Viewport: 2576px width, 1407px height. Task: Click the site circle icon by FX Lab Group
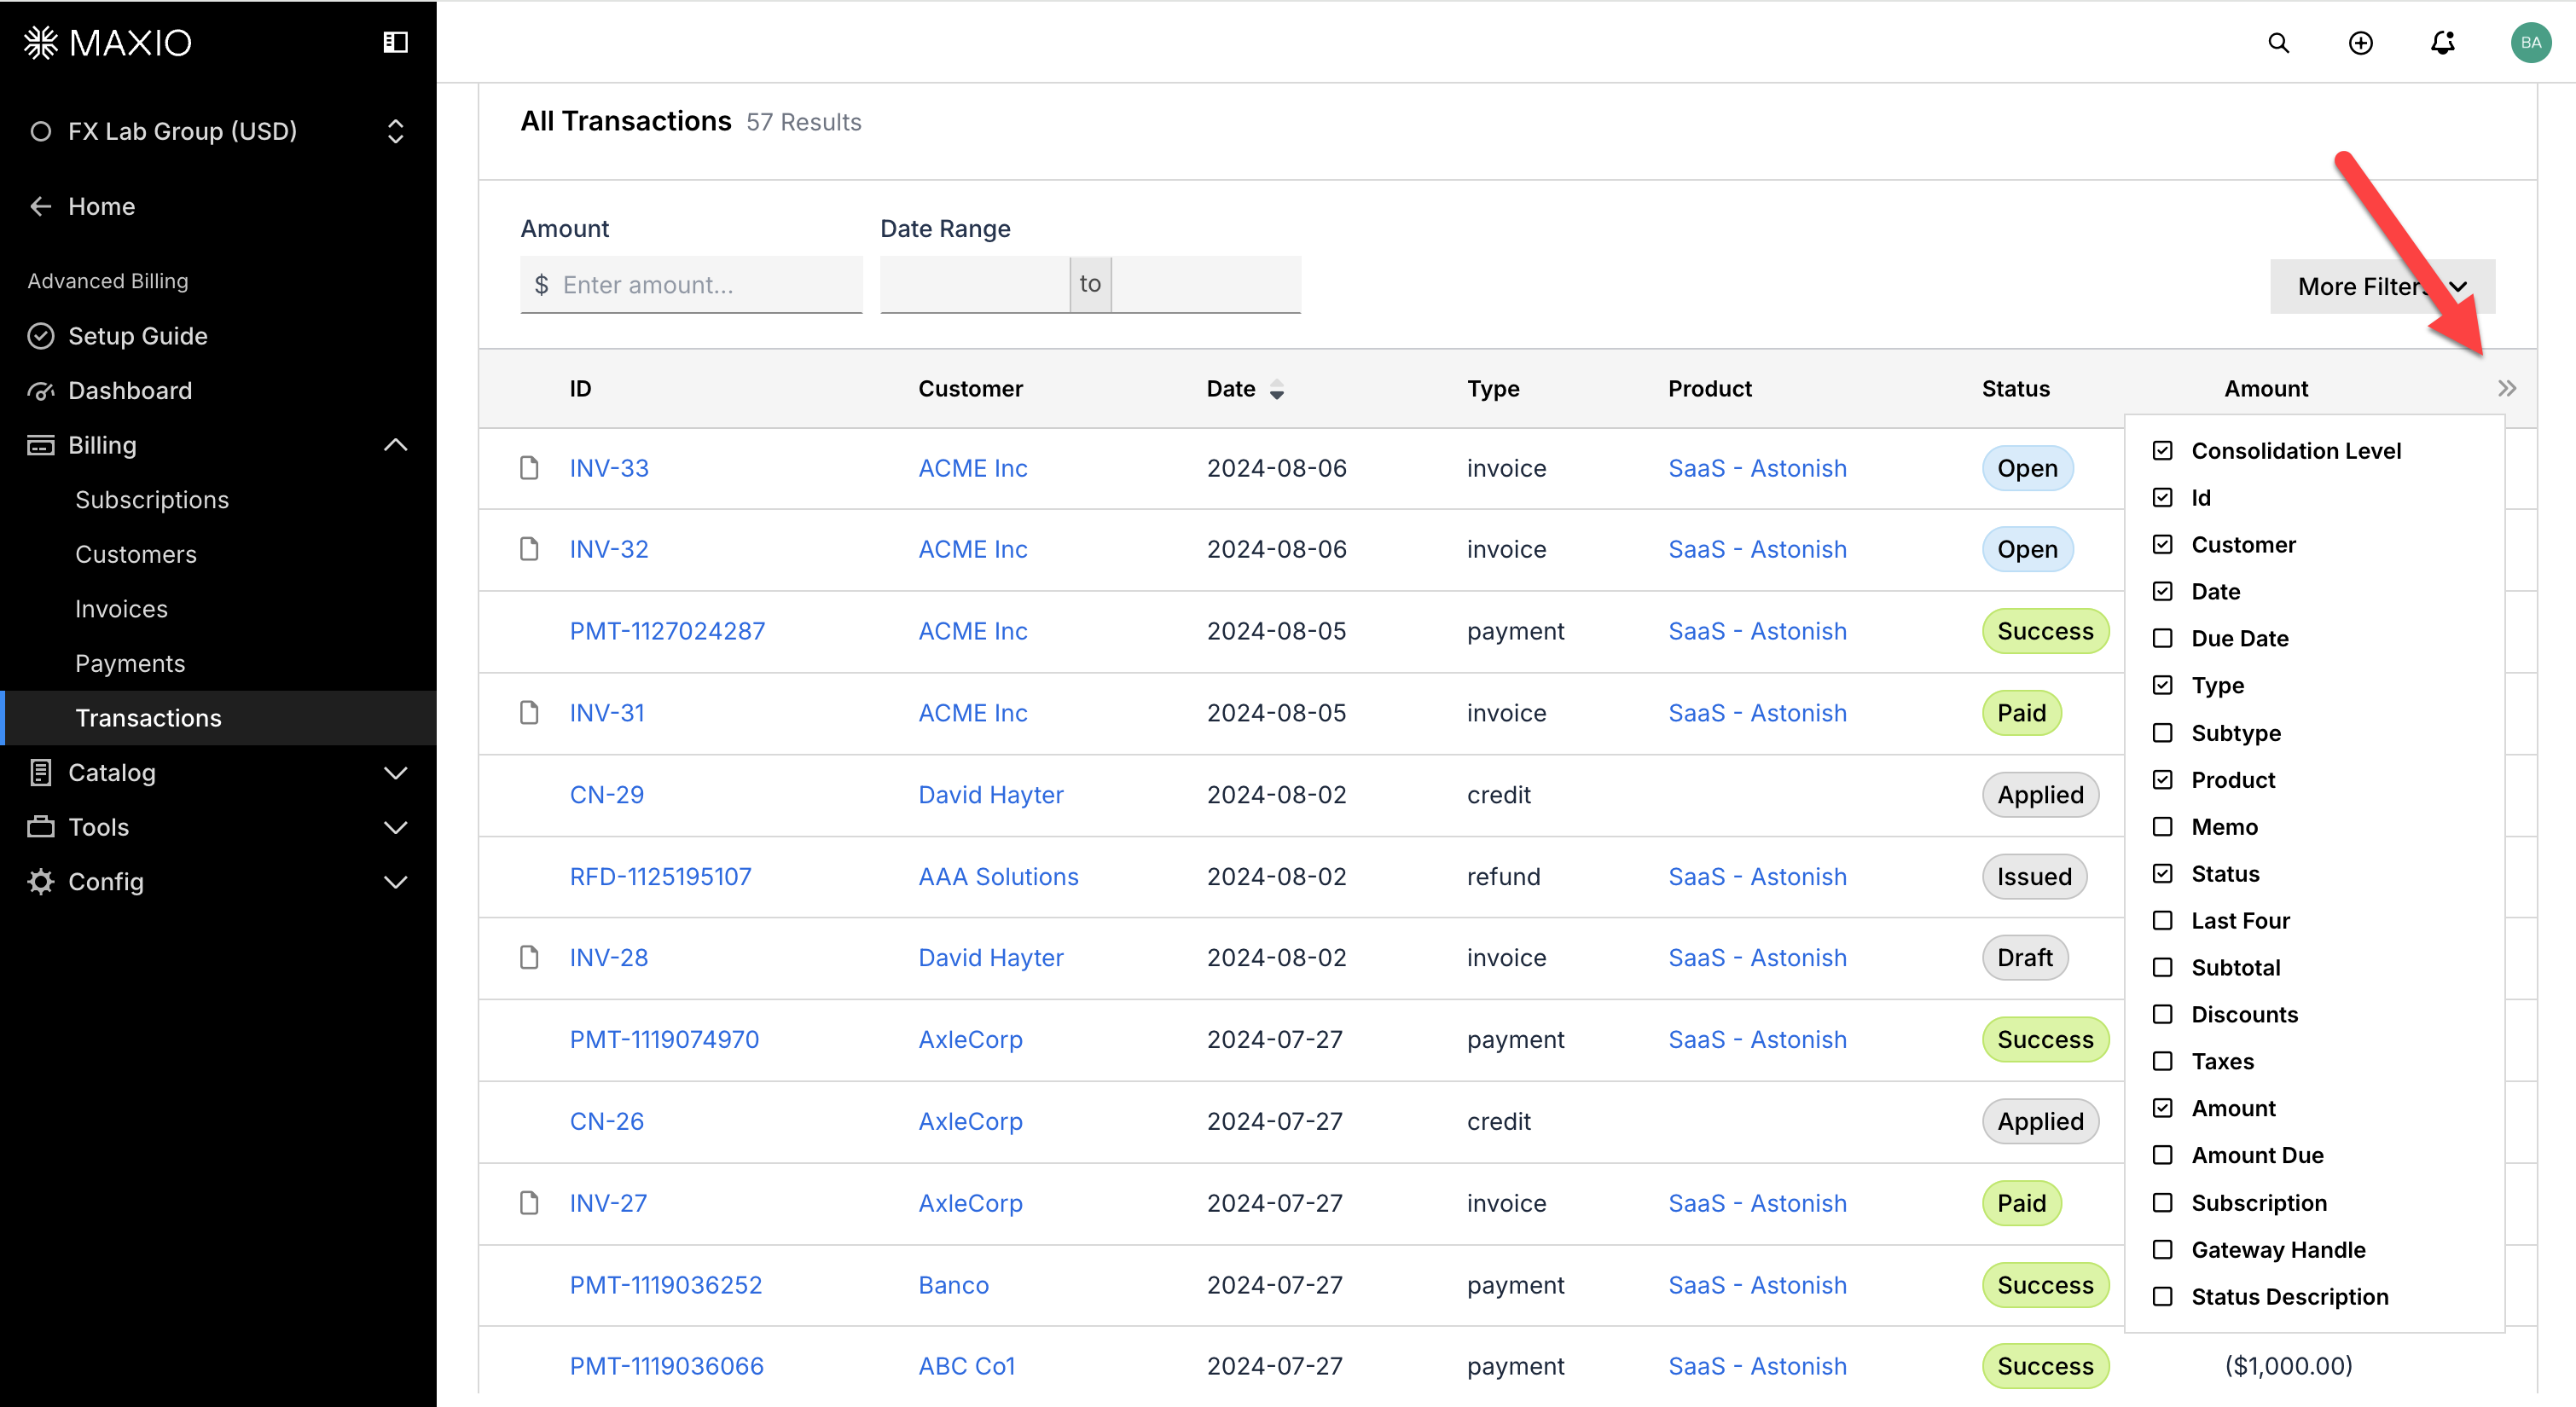[41, 131]
